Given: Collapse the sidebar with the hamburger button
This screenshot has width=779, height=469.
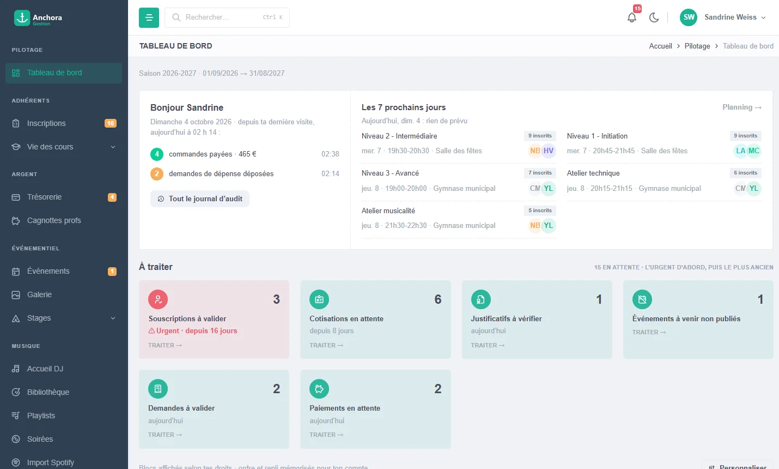Looking at the screenshot, I should 149,17.
